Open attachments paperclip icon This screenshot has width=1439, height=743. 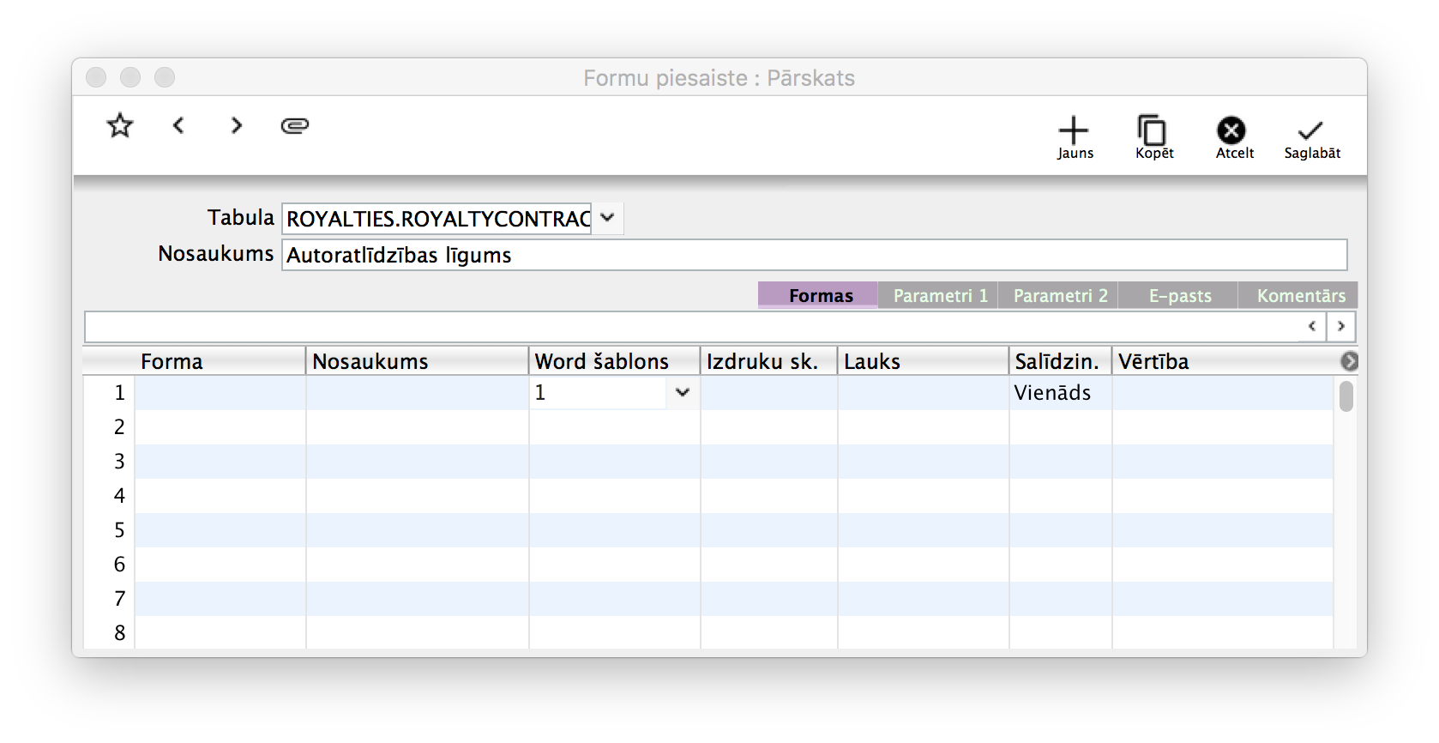294,126
